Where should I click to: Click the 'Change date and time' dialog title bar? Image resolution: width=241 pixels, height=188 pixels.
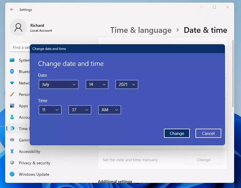tap(127, 49)
